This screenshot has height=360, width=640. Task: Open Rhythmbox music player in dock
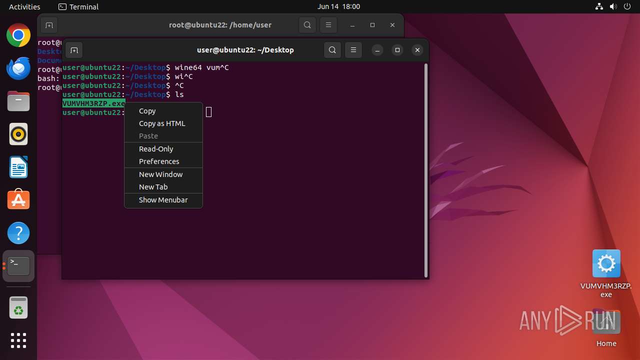point(18,134)
